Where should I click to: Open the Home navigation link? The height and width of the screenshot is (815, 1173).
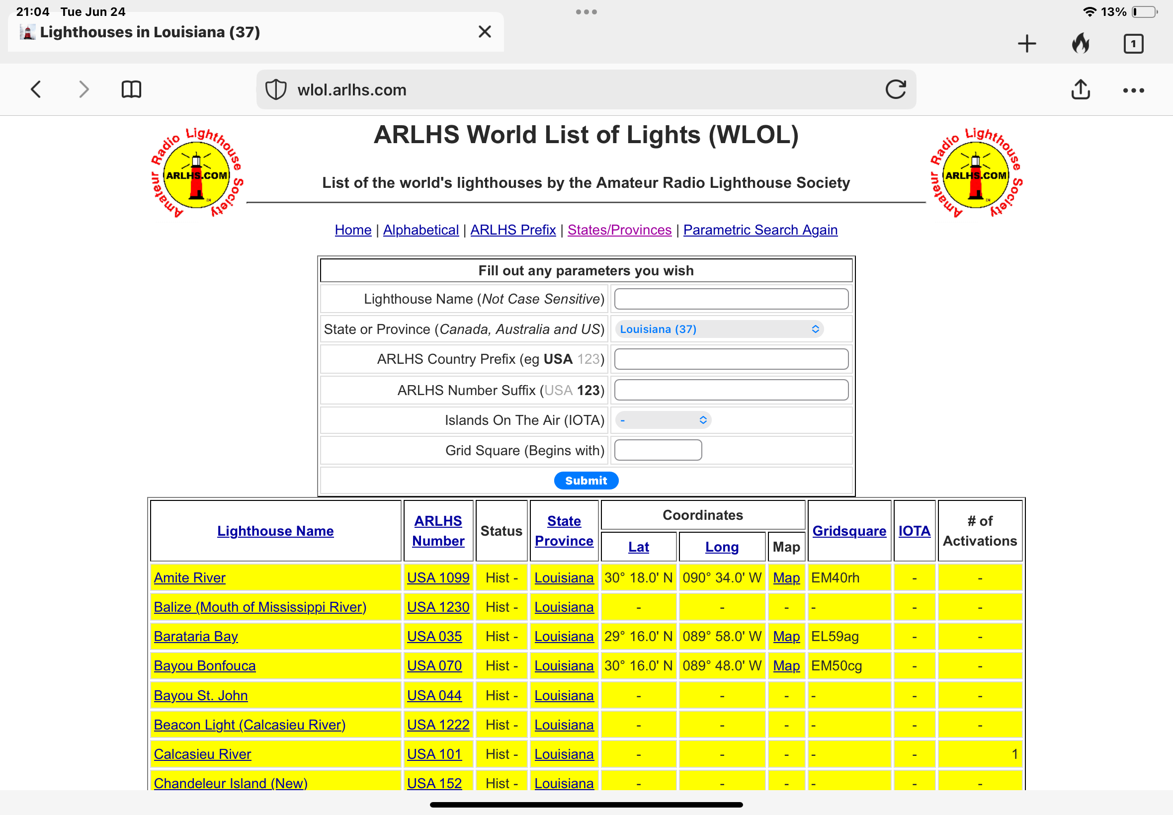(353, 230)
